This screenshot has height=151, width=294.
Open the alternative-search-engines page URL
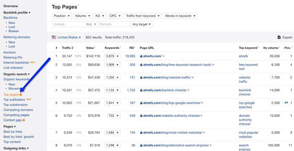[x=176, y=145]
